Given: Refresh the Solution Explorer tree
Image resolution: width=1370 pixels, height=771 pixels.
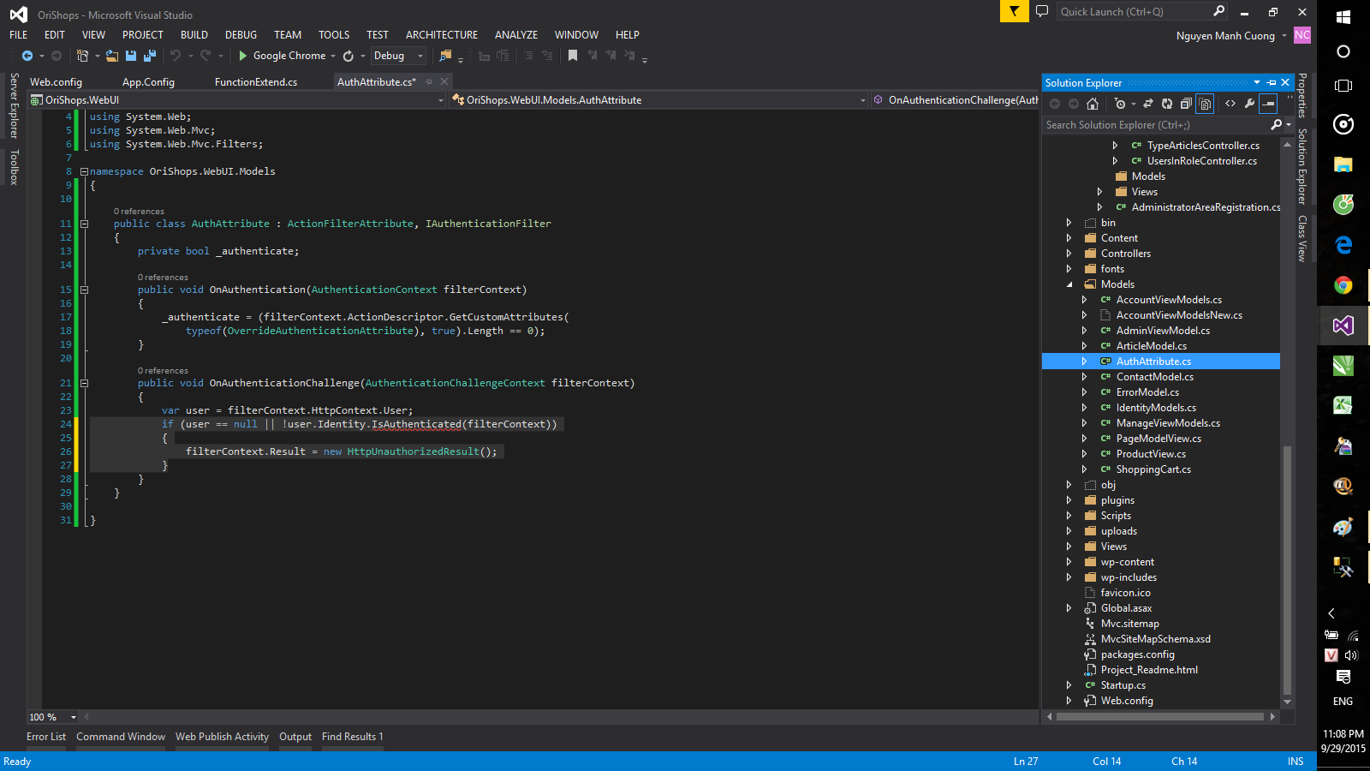Looking at the screenshot, I should point(1167,103).
